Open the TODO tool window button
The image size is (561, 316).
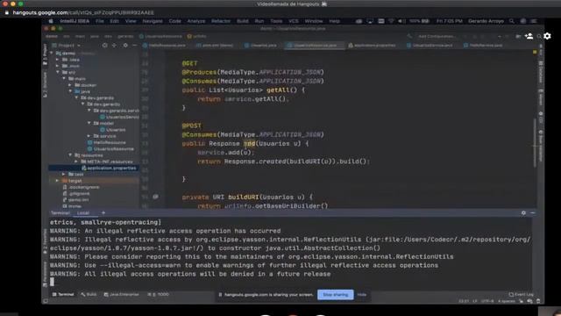pos(159,295)
